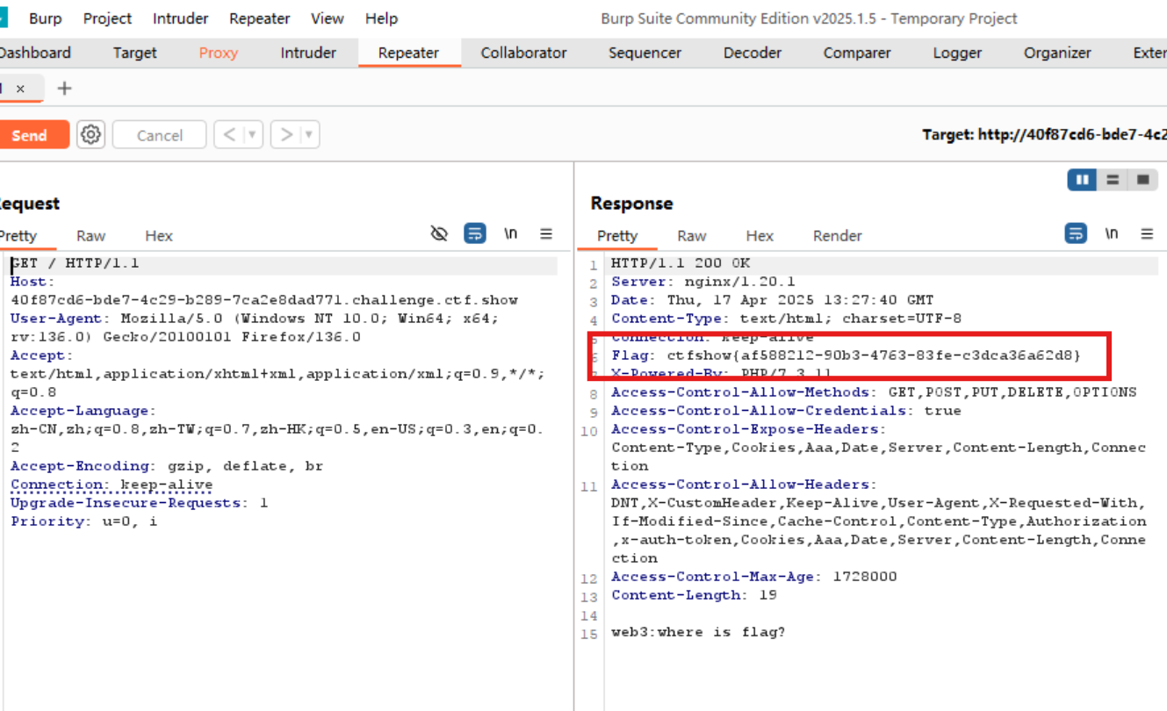Toggle \n newline display in Response

tap(1111, 233)
